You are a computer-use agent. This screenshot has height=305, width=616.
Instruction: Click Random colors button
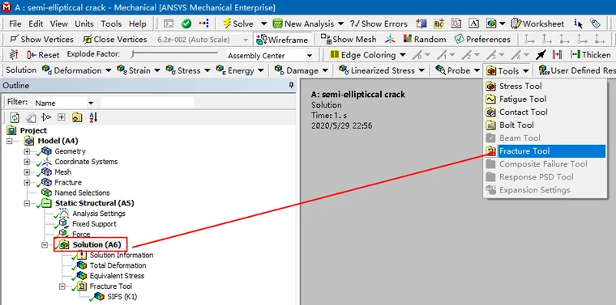click(x=425, y=39)
